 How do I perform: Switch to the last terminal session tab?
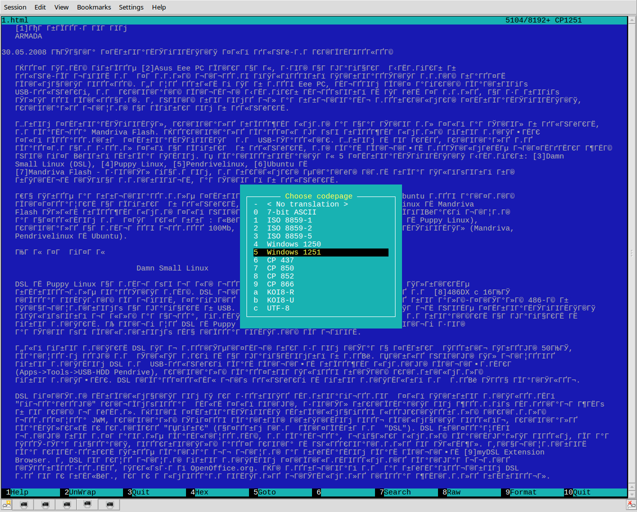coord(109,505)
